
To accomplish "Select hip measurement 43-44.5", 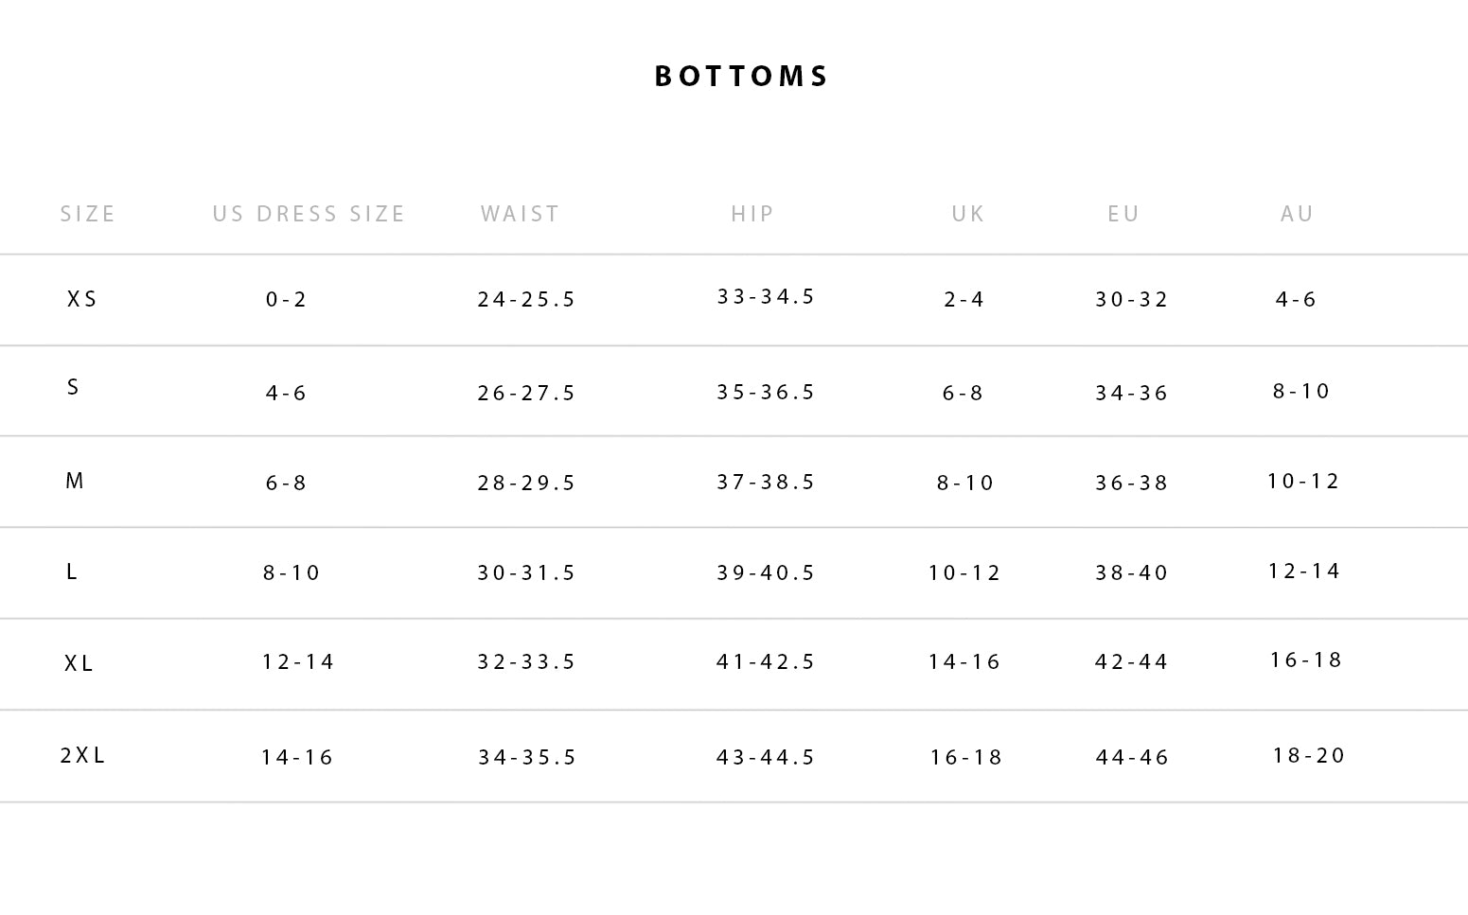I will 766,758.
